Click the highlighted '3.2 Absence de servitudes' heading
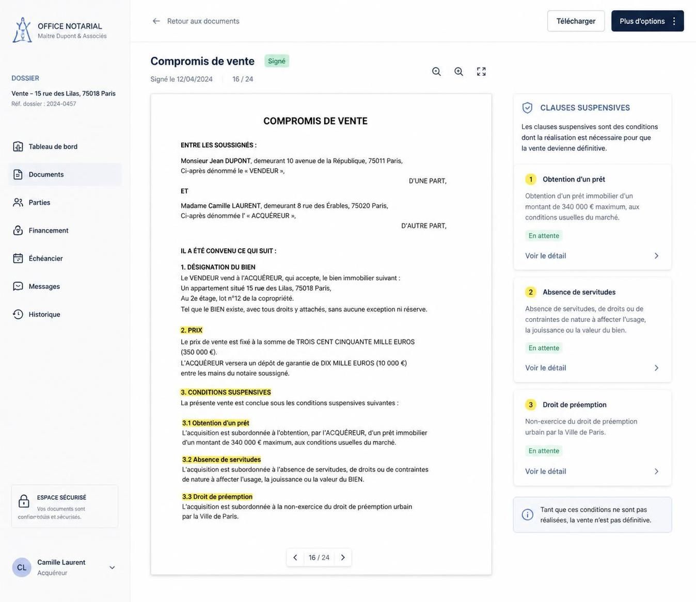696x602 pixels. (222, 460)
